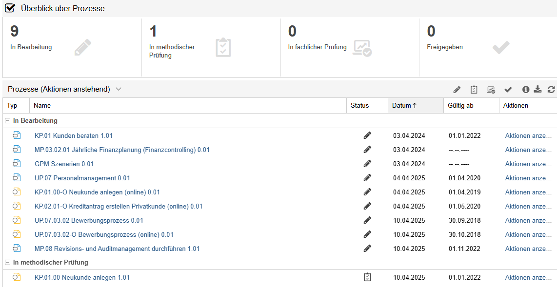
Task: Collapse the In Bearbeitung group
Action: point(7,120)
